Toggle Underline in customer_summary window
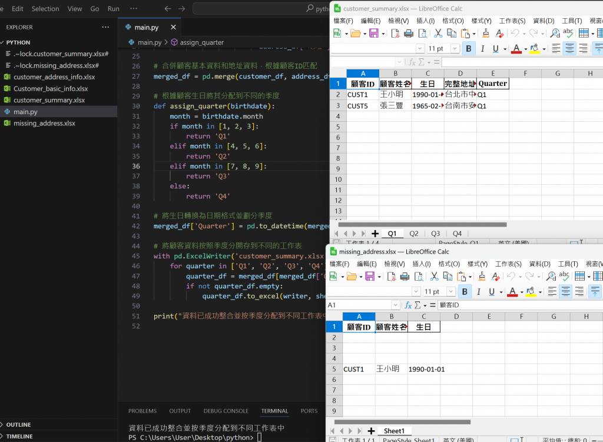The width and height of the screenshot is (603, 442). coord(496,49)
